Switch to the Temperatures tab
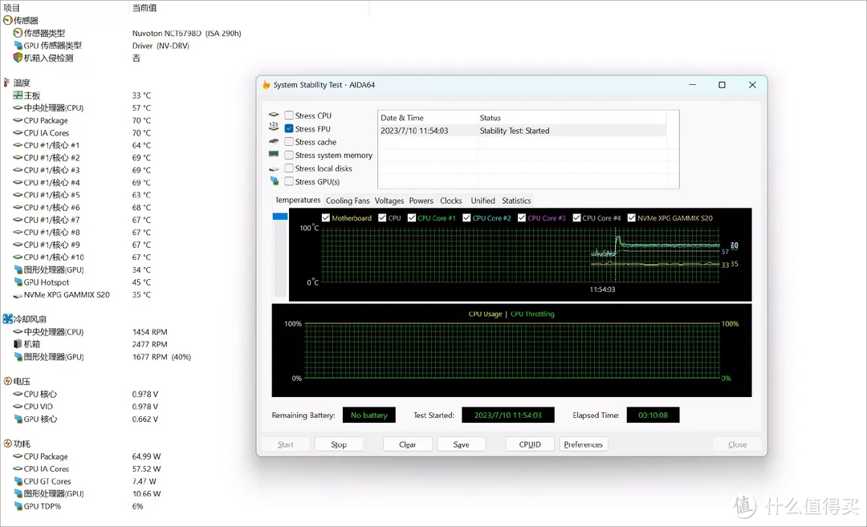Viewport: 867px width, 527px height. pyautogui.click(x=298, y=200)
